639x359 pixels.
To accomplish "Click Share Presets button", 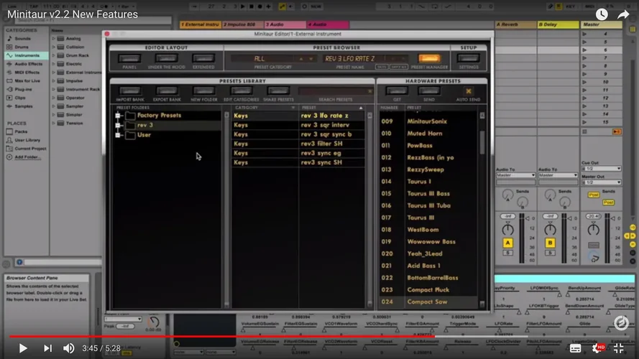I will coord(278,90).
